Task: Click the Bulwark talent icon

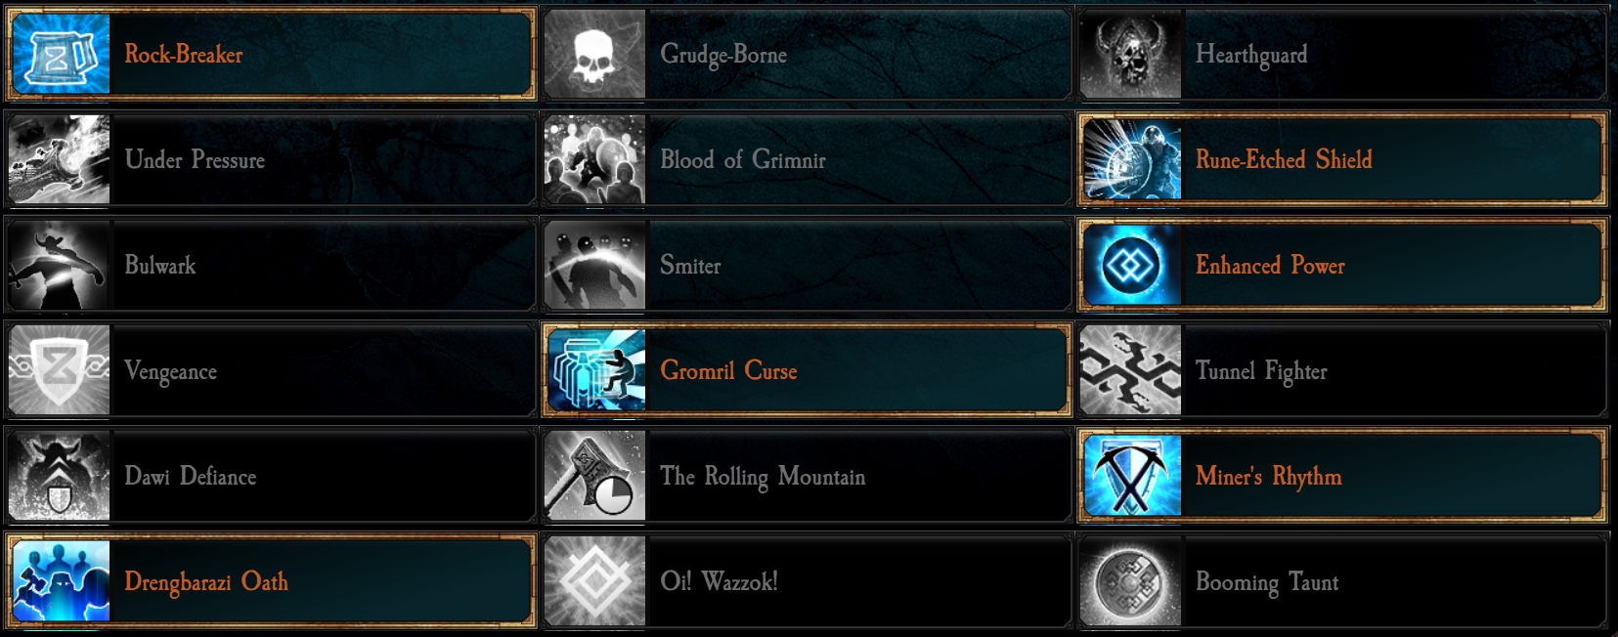Action: [60, 265]
